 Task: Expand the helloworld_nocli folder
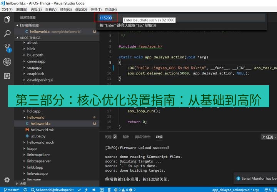pos(40,142)
